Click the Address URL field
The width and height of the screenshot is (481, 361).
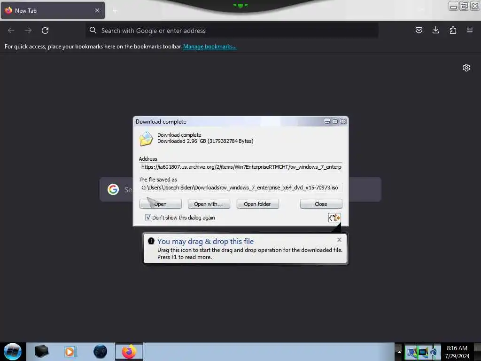coord(241,167)
